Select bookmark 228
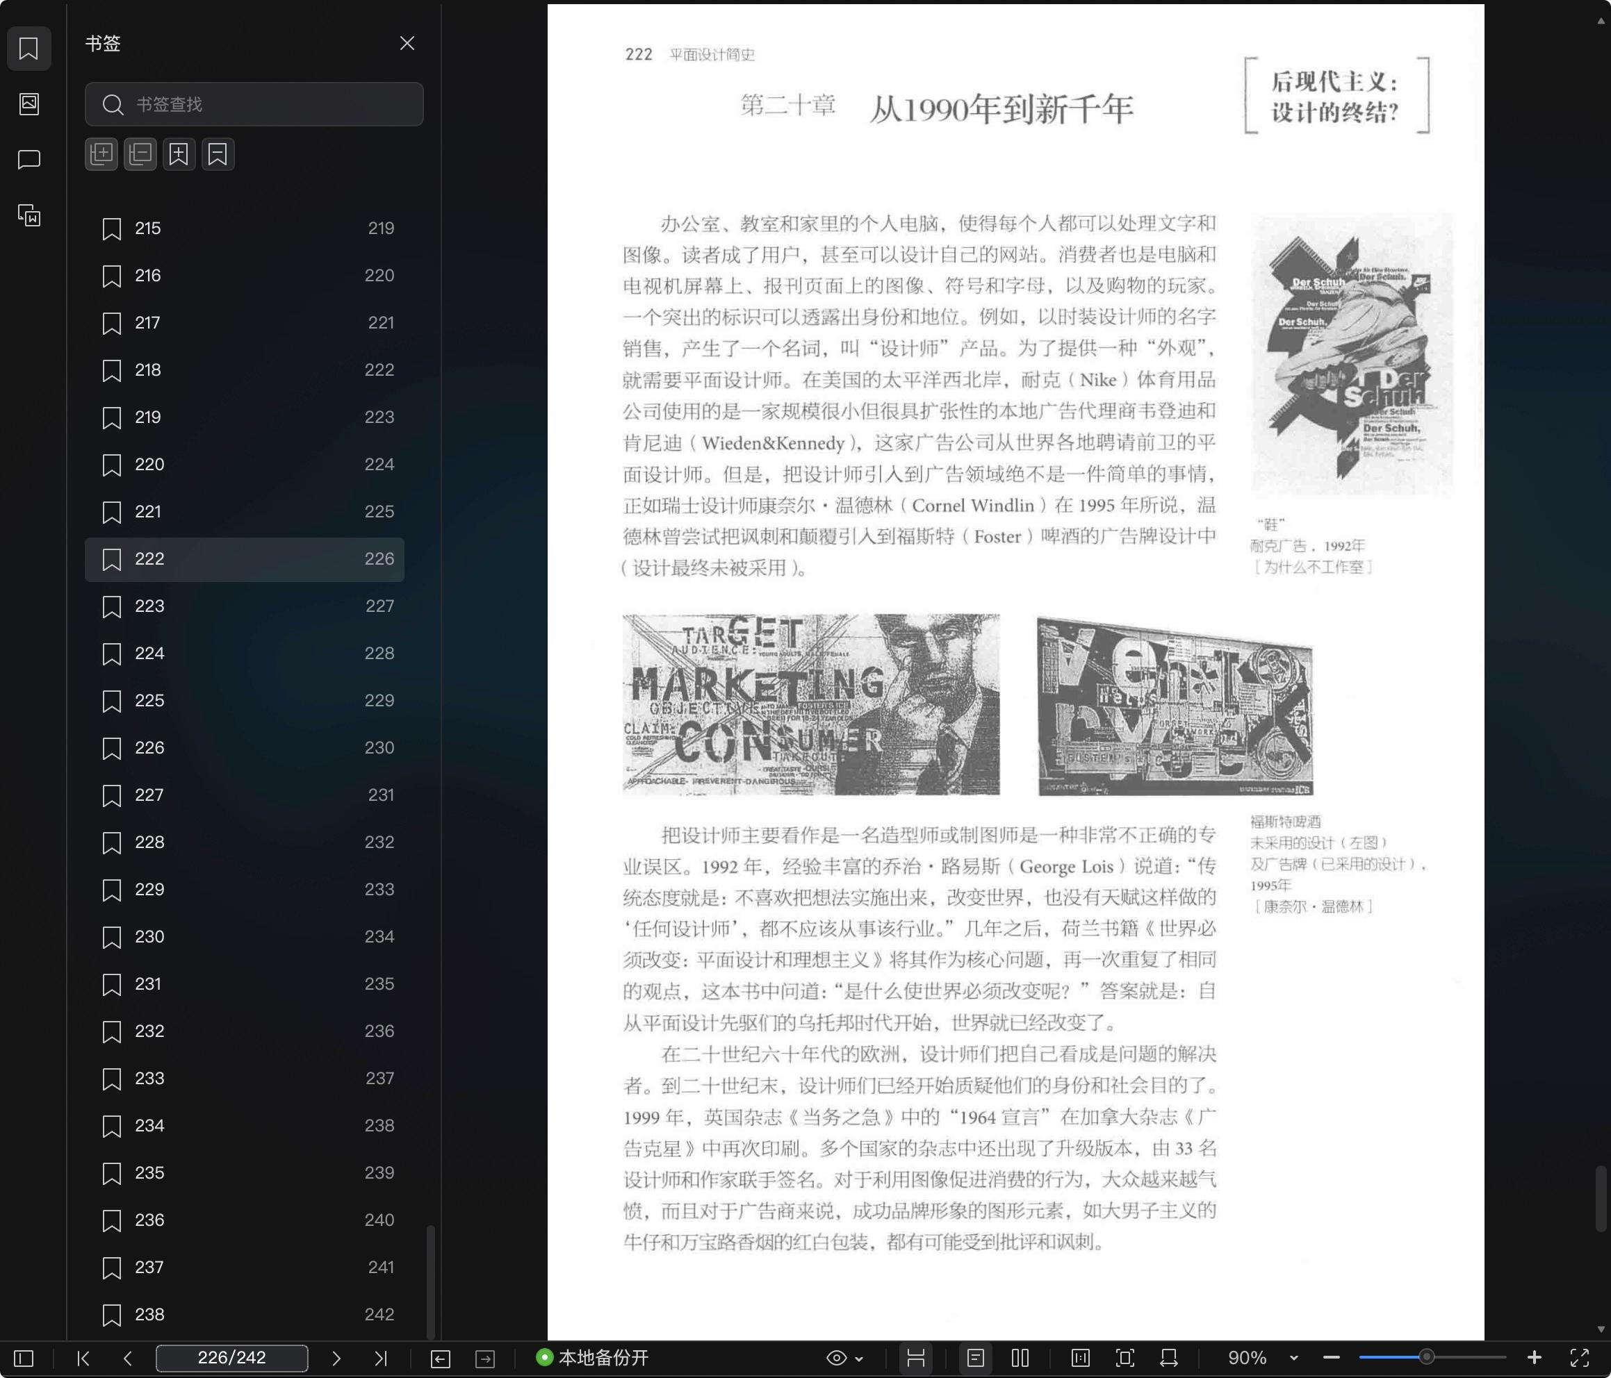Viewport: 1611px width, 1378px height. pyautogui.click(x=244, y=842)
